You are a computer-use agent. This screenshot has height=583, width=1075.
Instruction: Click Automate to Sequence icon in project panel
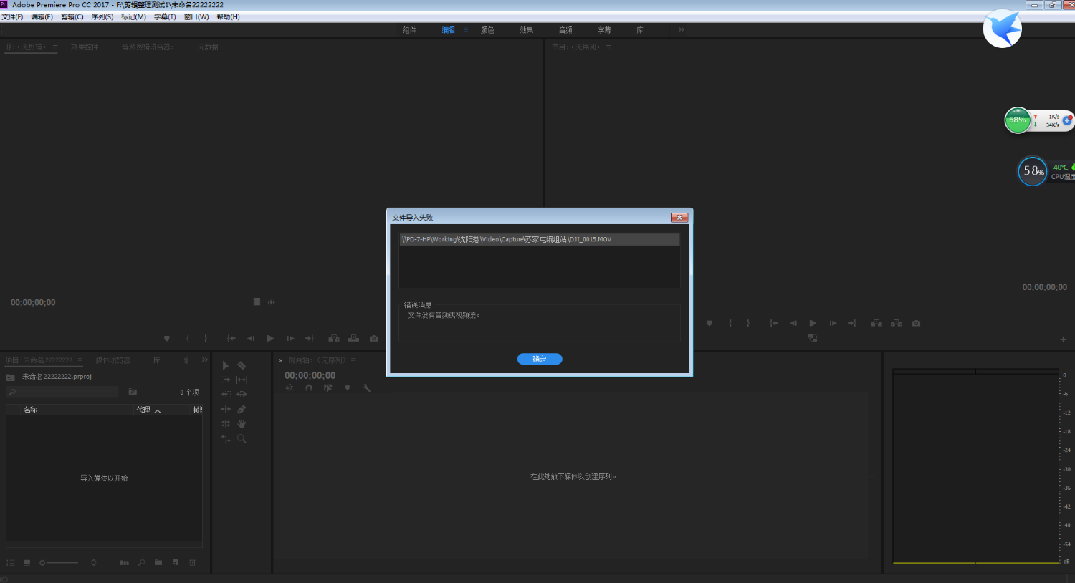click(x=125, y=562)
